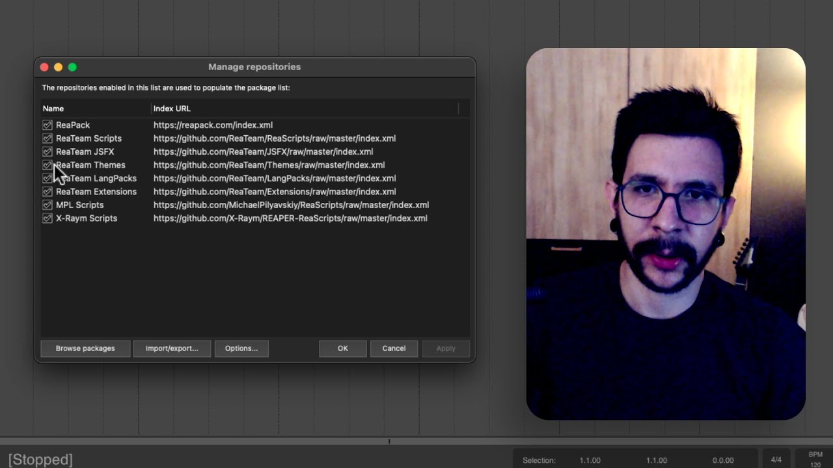The width and height of the screenshot is (833, 468).
Task: Click the webcam video overlay
Action: pyautogui.click(x=666, y=234)
